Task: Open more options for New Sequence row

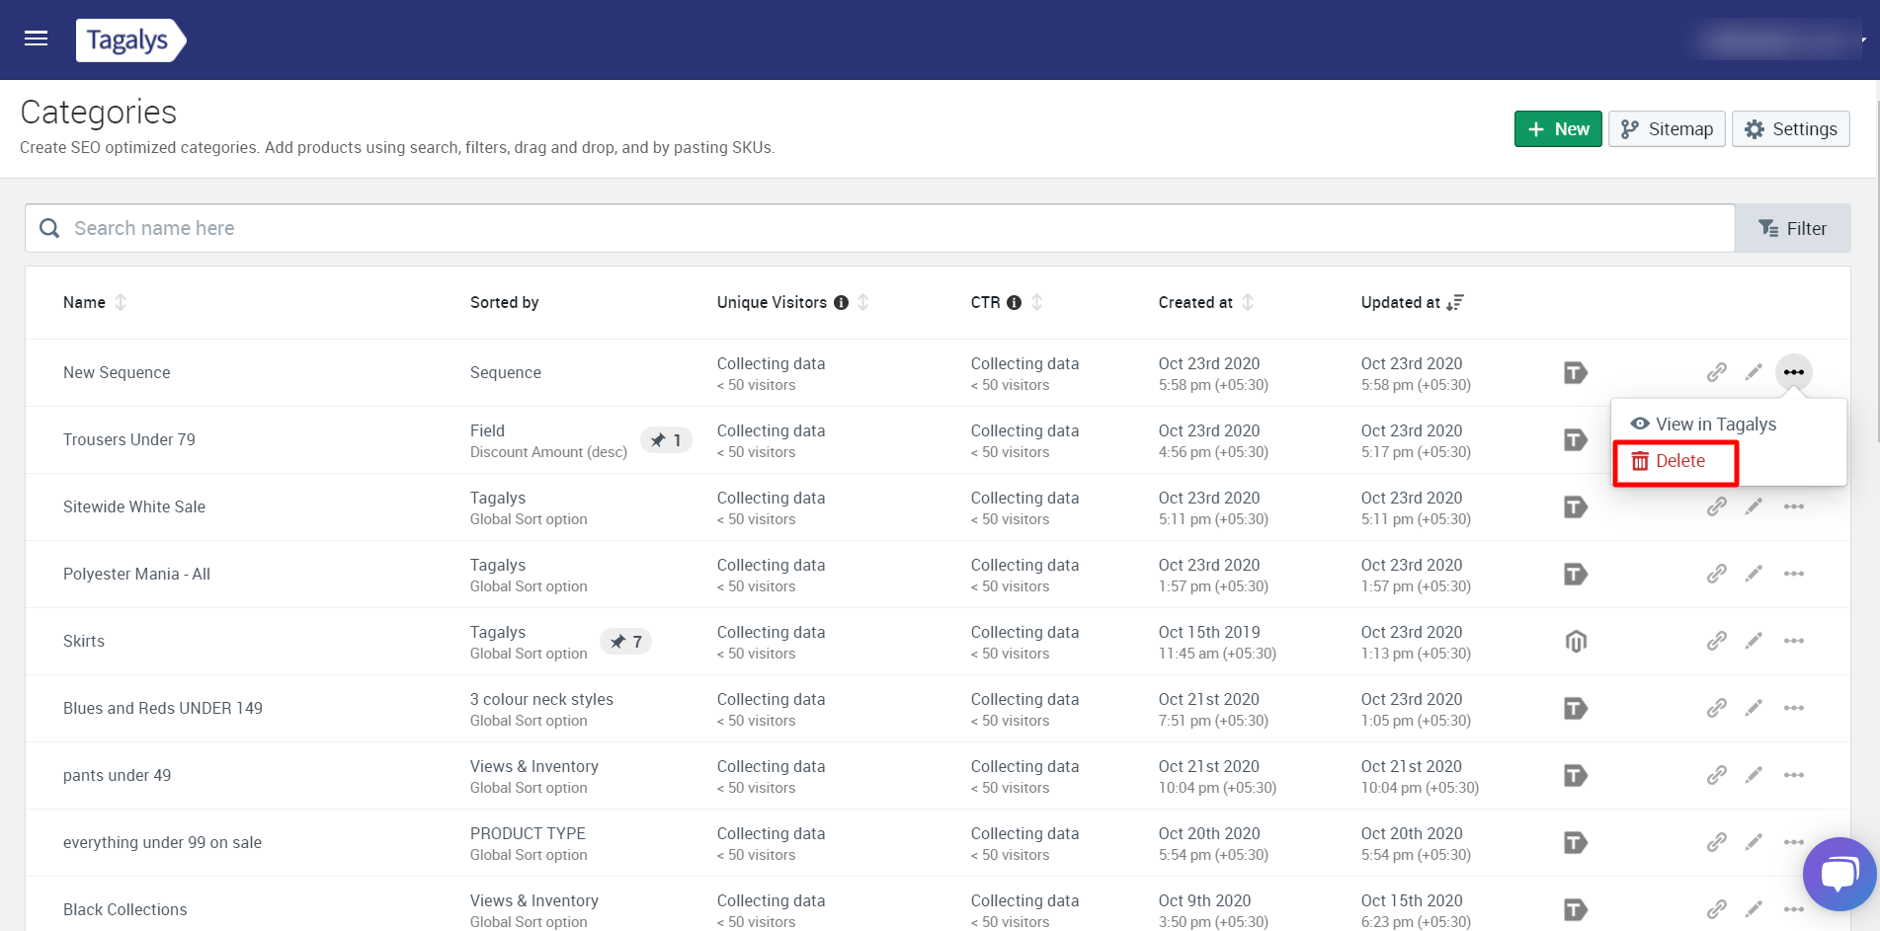Action: coord(1794,372)
